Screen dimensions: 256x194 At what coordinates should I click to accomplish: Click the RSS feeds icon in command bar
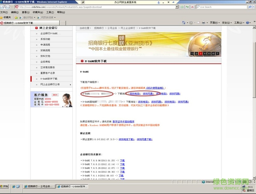(x=191, y=23)
